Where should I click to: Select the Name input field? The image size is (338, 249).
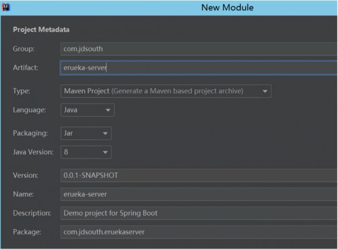point(199,194)
